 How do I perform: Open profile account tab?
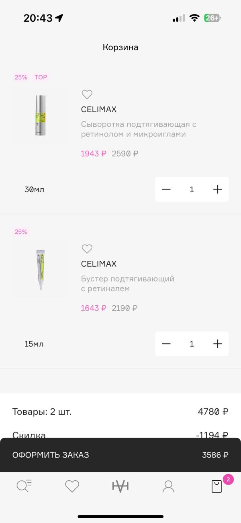(168, 486)
